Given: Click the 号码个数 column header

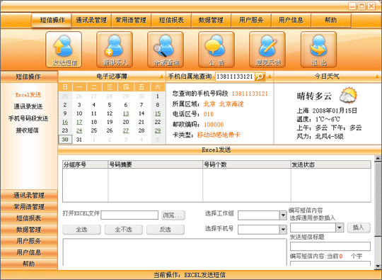Looking at the screenshot, I should pos(247,164).
